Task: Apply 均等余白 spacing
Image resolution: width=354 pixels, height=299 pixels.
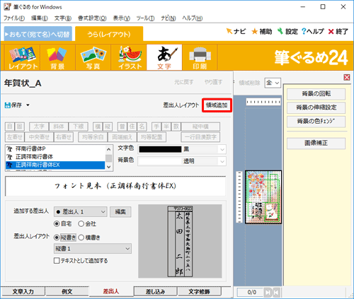Action: [93, 137]
